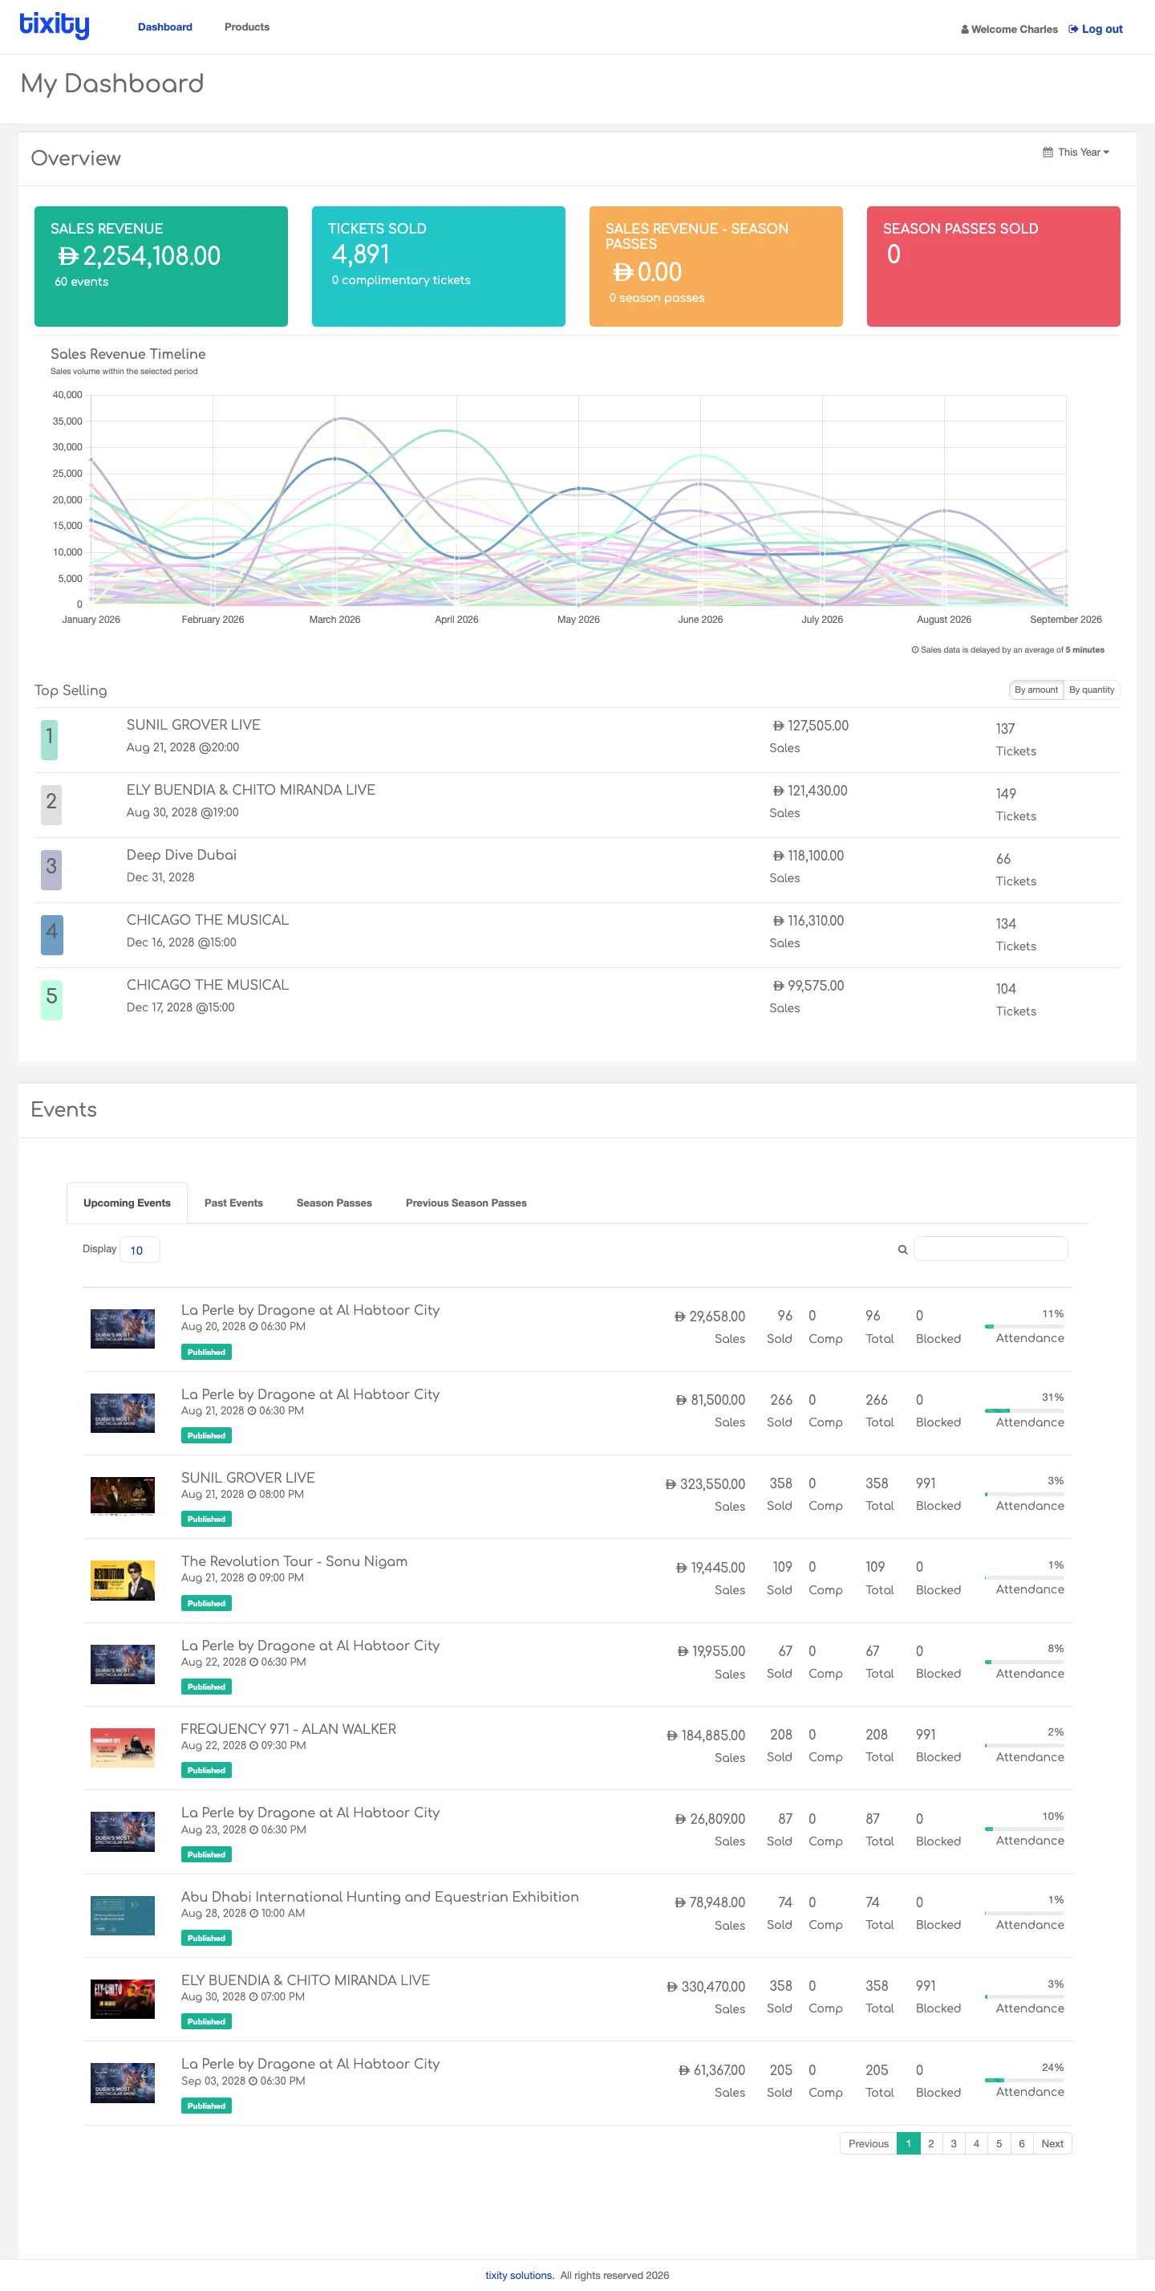Switch to the Past Events tab

pyautogui.click(x=233, y=1202)
